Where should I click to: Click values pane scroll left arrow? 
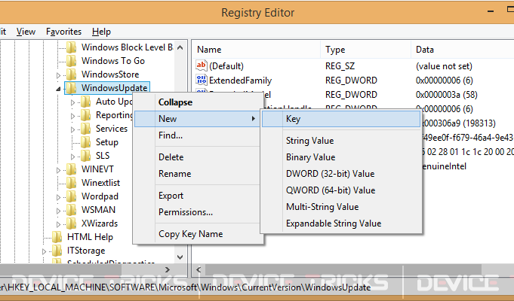[199, 269]
